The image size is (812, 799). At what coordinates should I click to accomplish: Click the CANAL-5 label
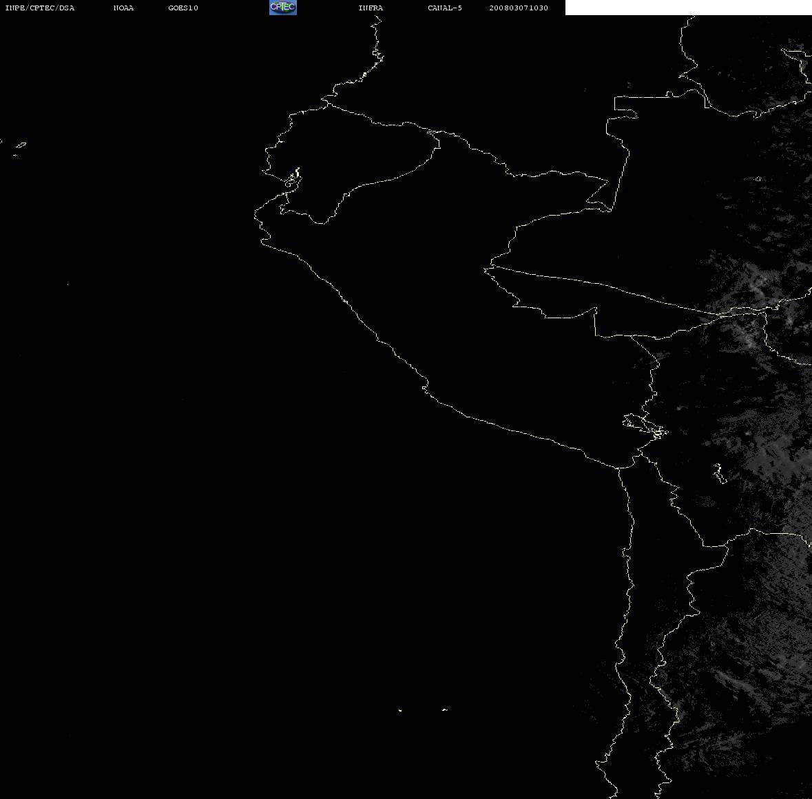[x=445, y=8]
